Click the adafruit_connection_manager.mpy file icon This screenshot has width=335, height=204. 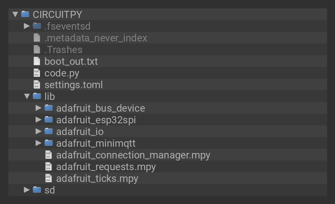pyautogui.click(x=49, y=155)
